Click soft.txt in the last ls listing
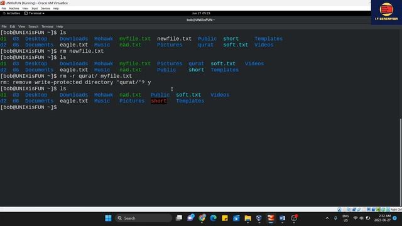The image size is (402, 226). point(188,95)
